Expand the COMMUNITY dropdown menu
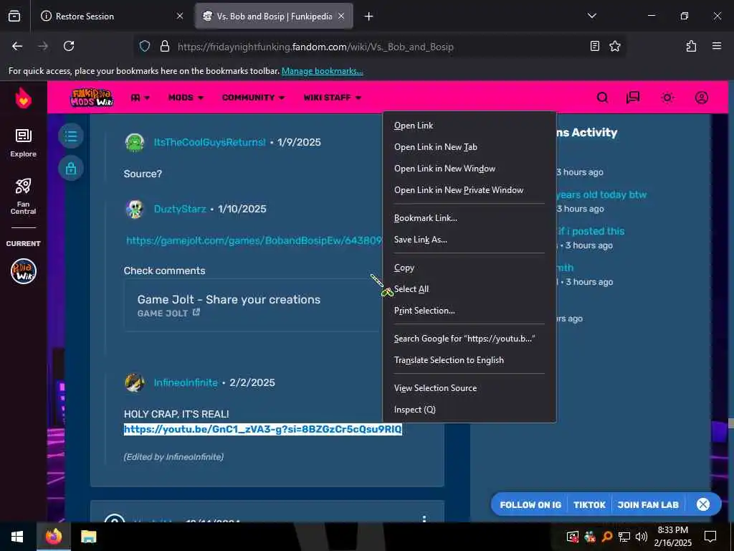 (253, 98)
